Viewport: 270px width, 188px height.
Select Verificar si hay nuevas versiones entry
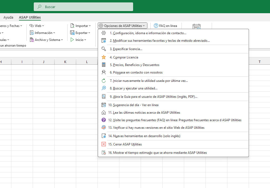click(173, 127)
